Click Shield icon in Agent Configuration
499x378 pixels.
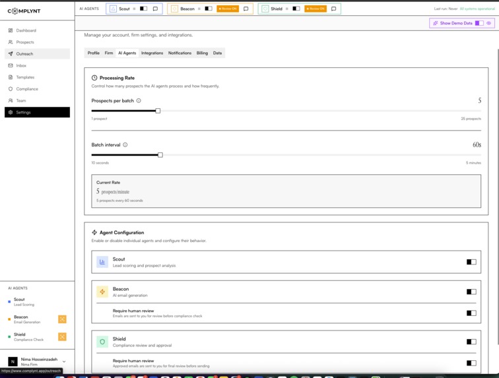pyautogui.click(x=102, y=342)
